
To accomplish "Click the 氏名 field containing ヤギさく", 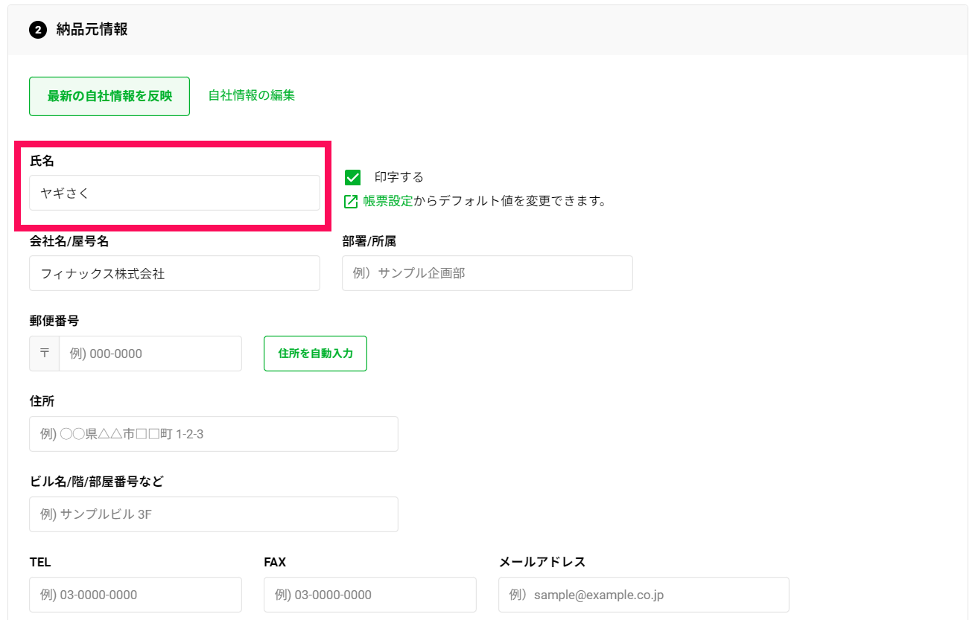I will tap(174, 193).
